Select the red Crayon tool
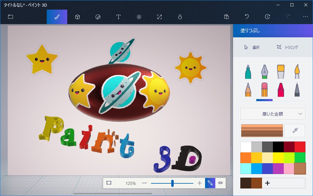This screenshot has width=313, height=196. click(x=281, y=90)
